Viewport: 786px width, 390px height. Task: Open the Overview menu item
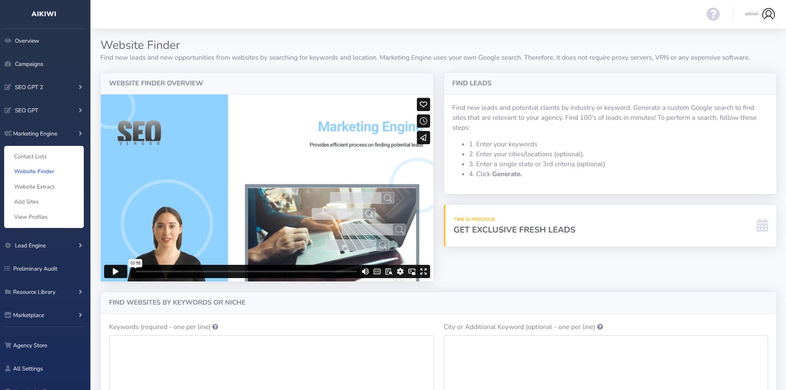[27, 41]
